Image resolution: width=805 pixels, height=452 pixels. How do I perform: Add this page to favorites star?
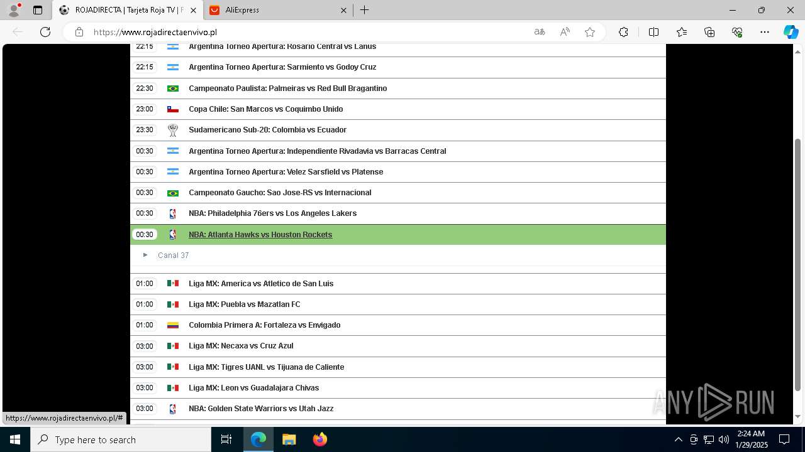coord(590,32)
